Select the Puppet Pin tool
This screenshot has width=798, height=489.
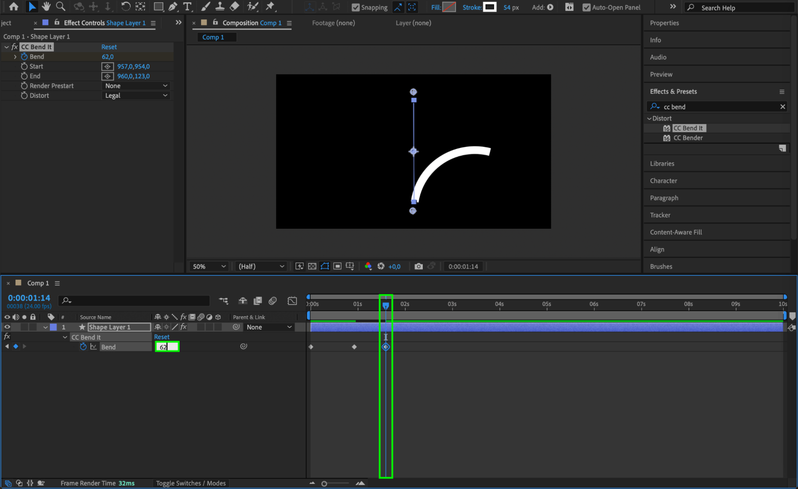pyautogui.click(x=270, y=6)
